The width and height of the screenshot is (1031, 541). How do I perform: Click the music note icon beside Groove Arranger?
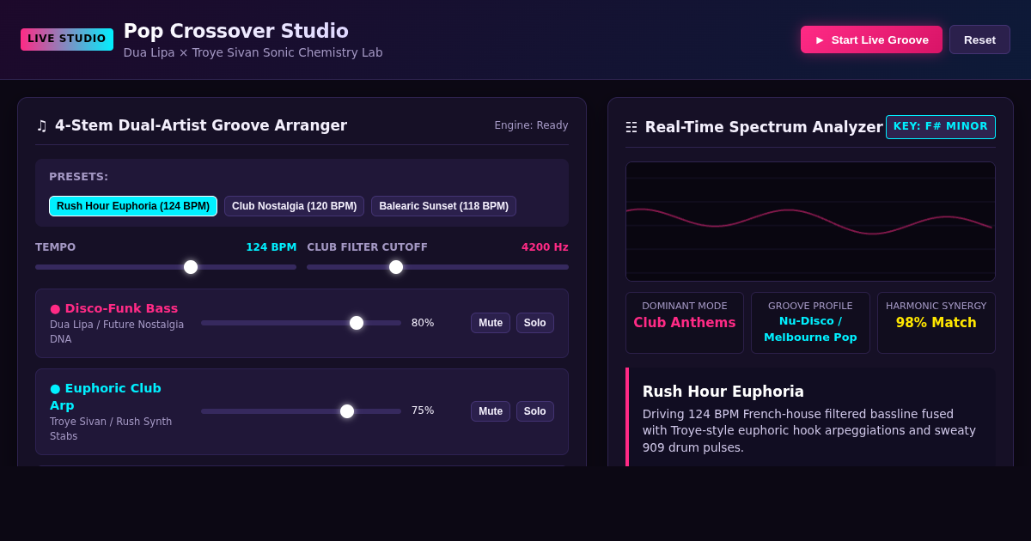tap(41, 125)
